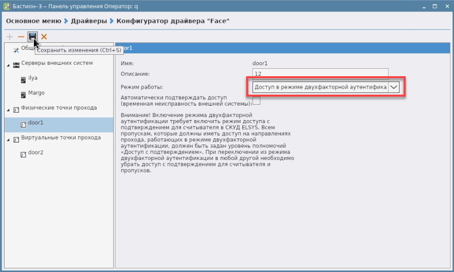Open the Режим работы dropdown
The height and width of the screenshot is (272, 454).
394,87
